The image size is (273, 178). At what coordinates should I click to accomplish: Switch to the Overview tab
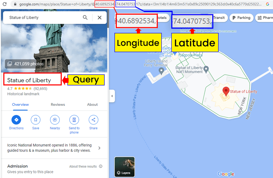click(x=20, y=105)
